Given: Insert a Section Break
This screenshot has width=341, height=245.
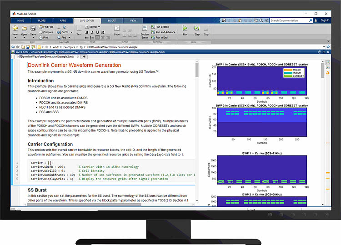Looking at the screenshot, I should click(x=145, y=30).
